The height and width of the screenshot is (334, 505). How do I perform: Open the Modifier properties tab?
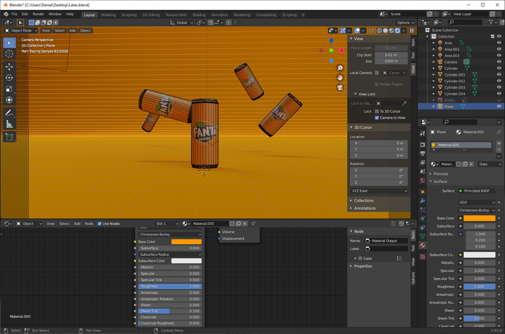(423, 201)
